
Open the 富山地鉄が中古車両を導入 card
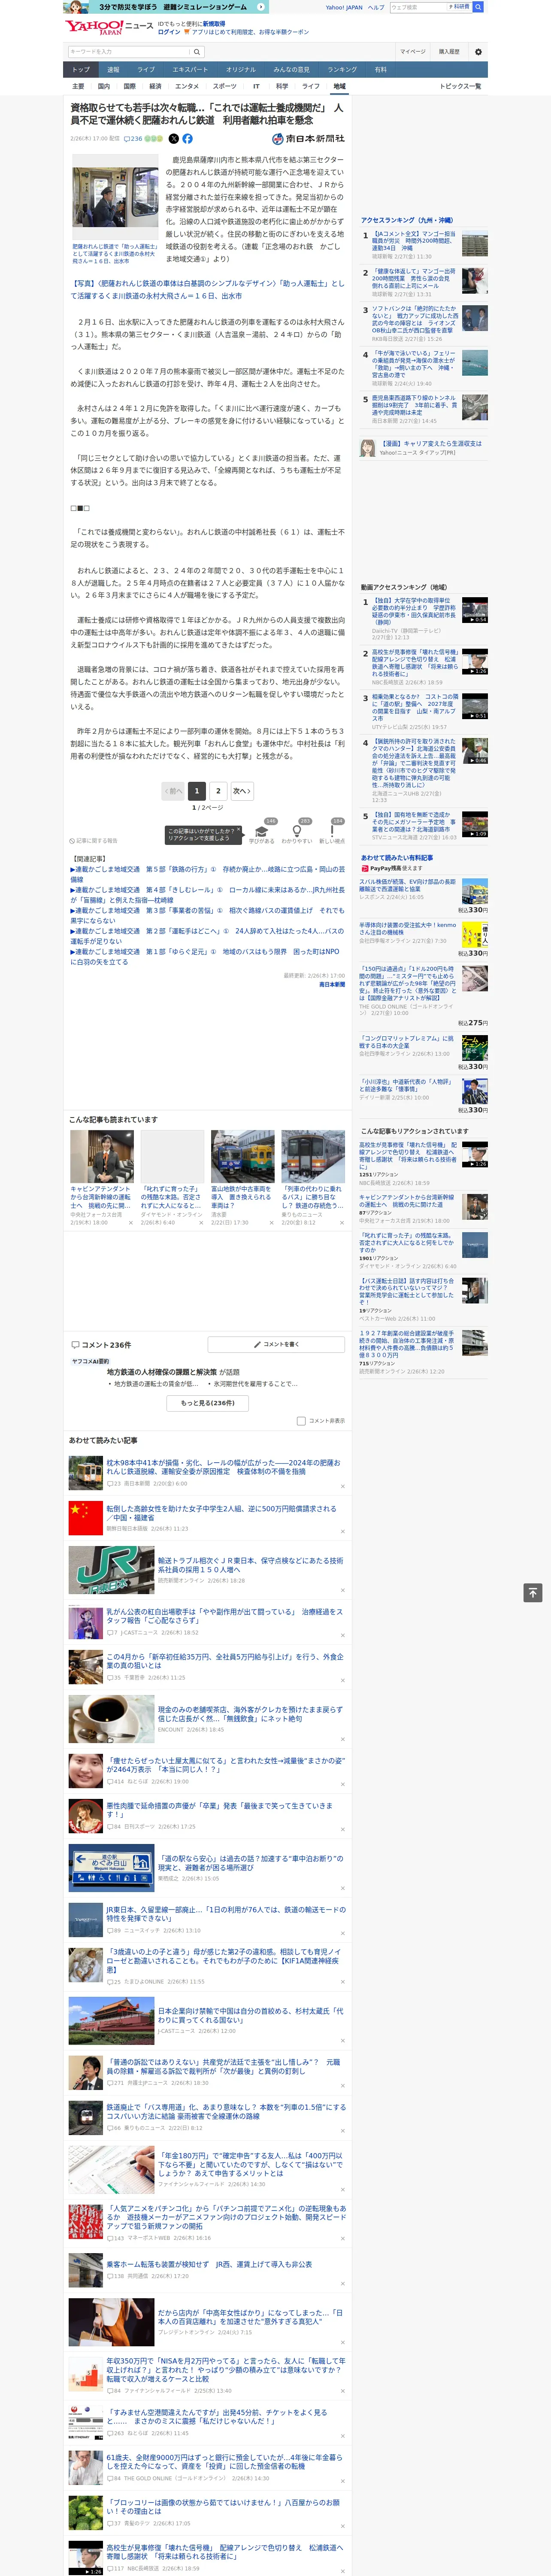click(x=242, y=1176)
